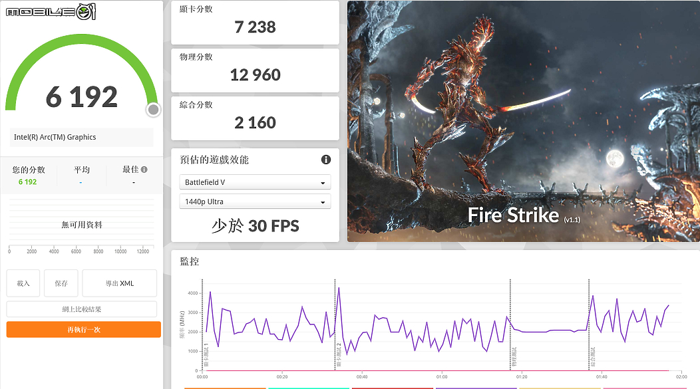The width and height of the screenshot is (700, 389).
Task: Click the 導出 XML button
Action: (x=120, y=283)
